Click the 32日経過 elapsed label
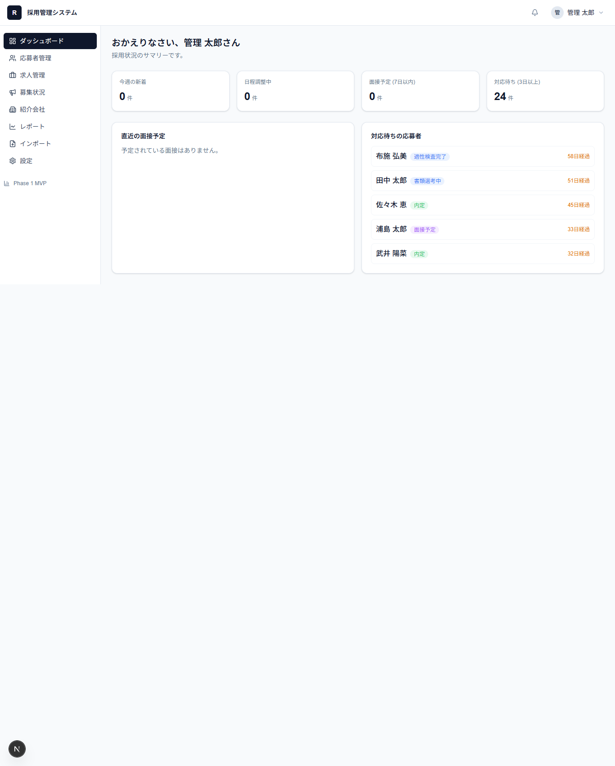Screen dimensions: 615x766 [x=579, y=254]
